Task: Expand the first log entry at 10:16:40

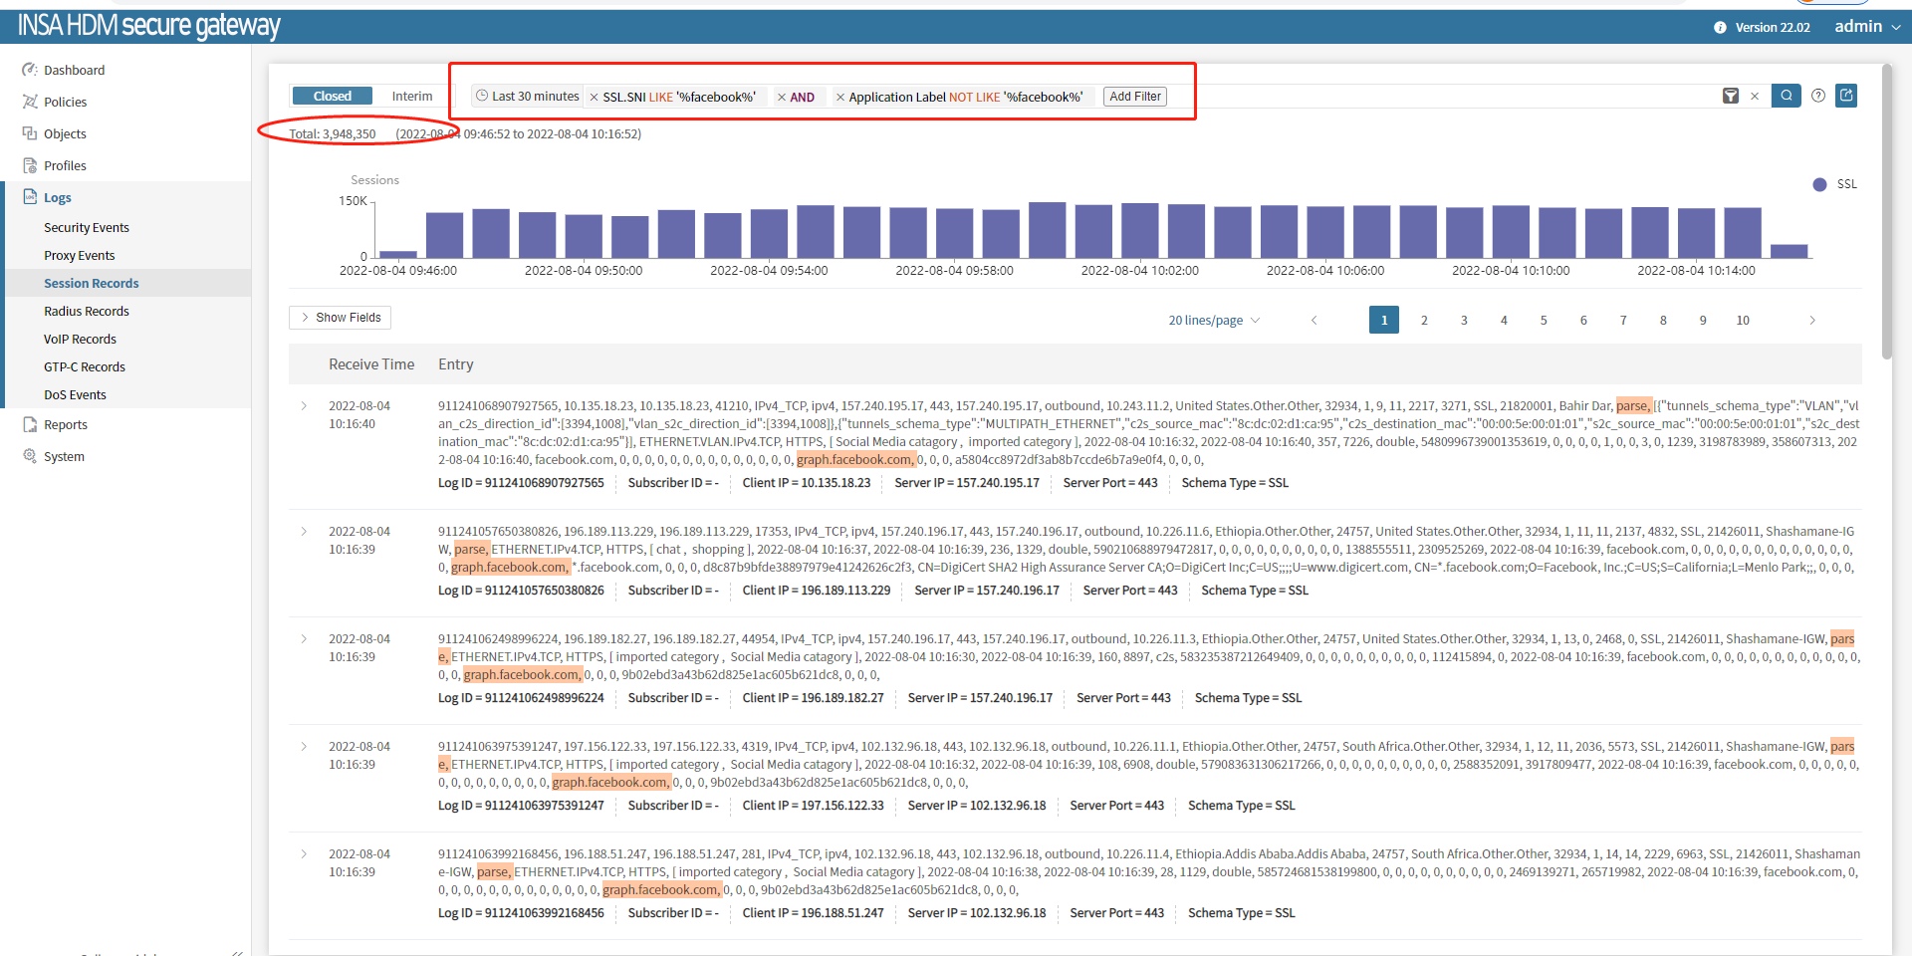Action: (x=304, y=406)
